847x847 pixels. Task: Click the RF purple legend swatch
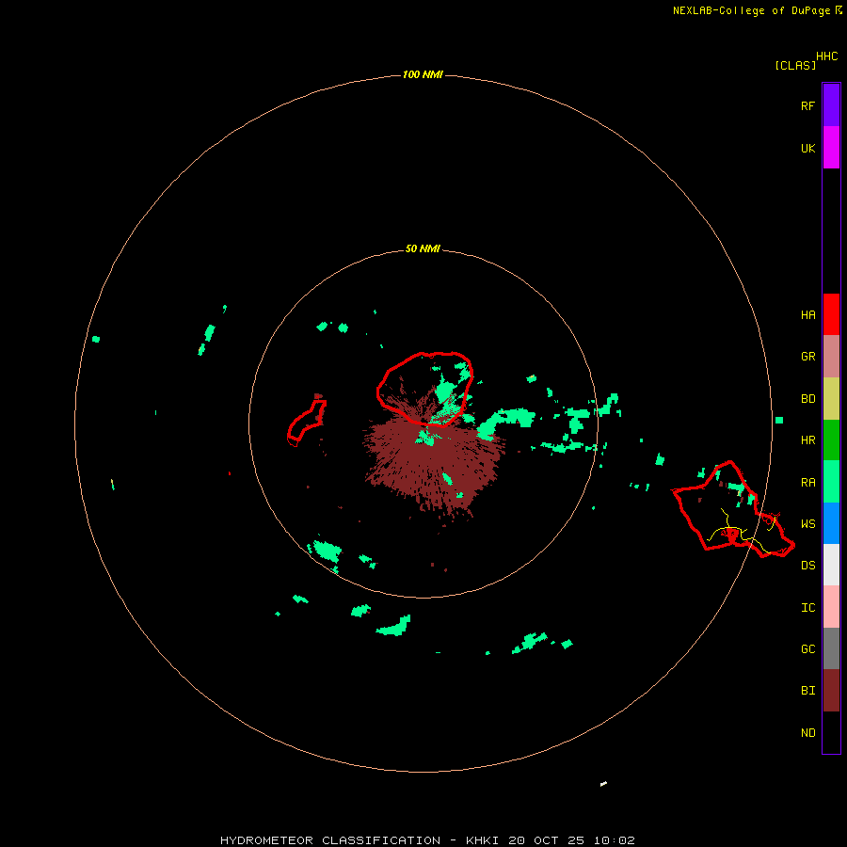point(831,104)
